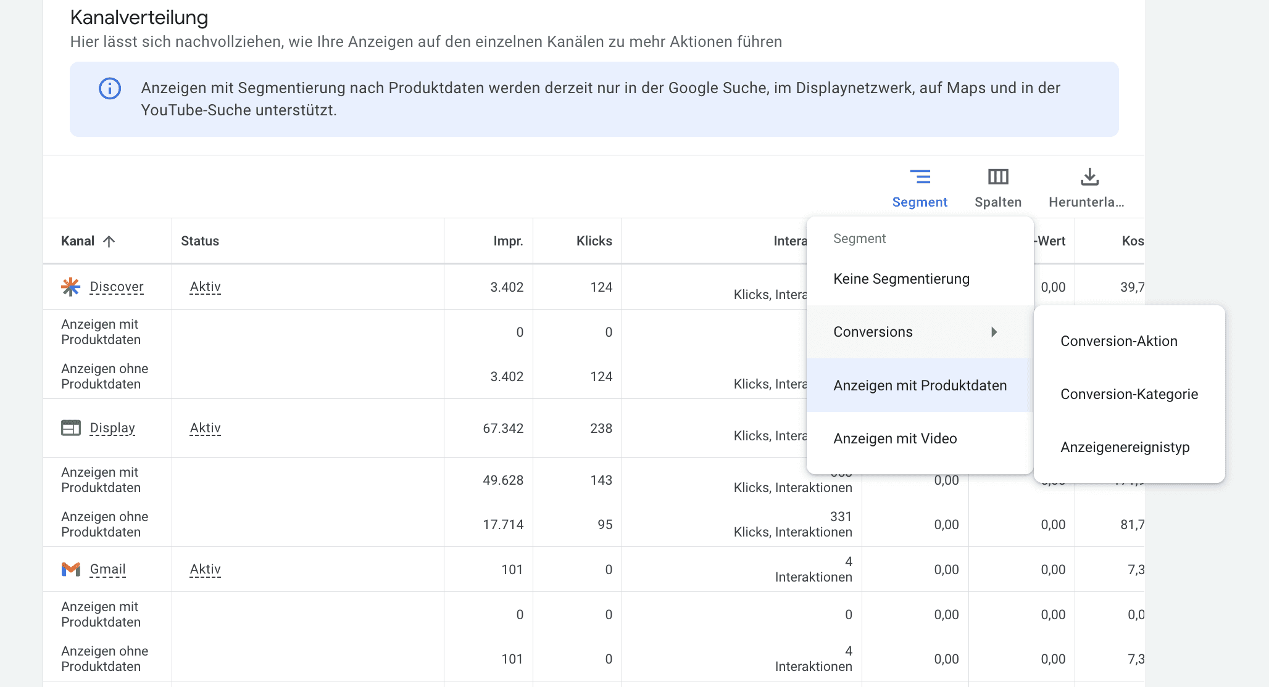Click Aktiv status for Display

coord(204,427)
